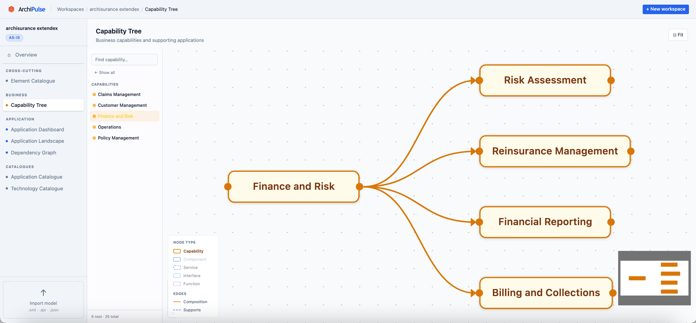The height and width of the screenshot is (323, 696).
Task: Click the Function node type icon in legend
Action: (x=177, y=284)
